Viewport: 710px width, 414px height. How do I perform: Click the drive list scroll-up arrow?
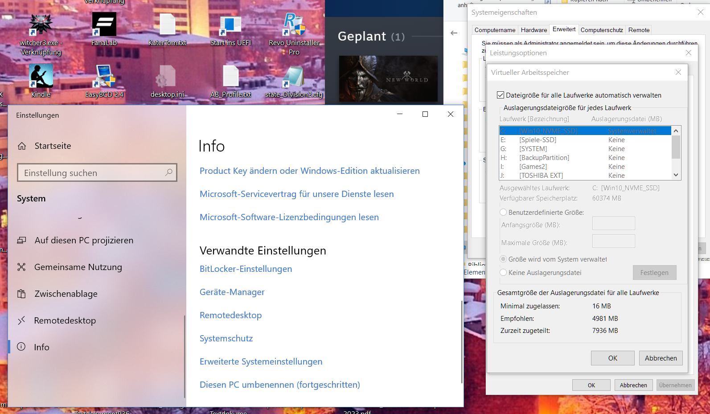676,131
